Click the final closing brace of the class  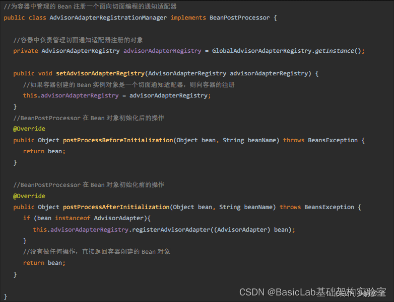(x=6, y=297)
